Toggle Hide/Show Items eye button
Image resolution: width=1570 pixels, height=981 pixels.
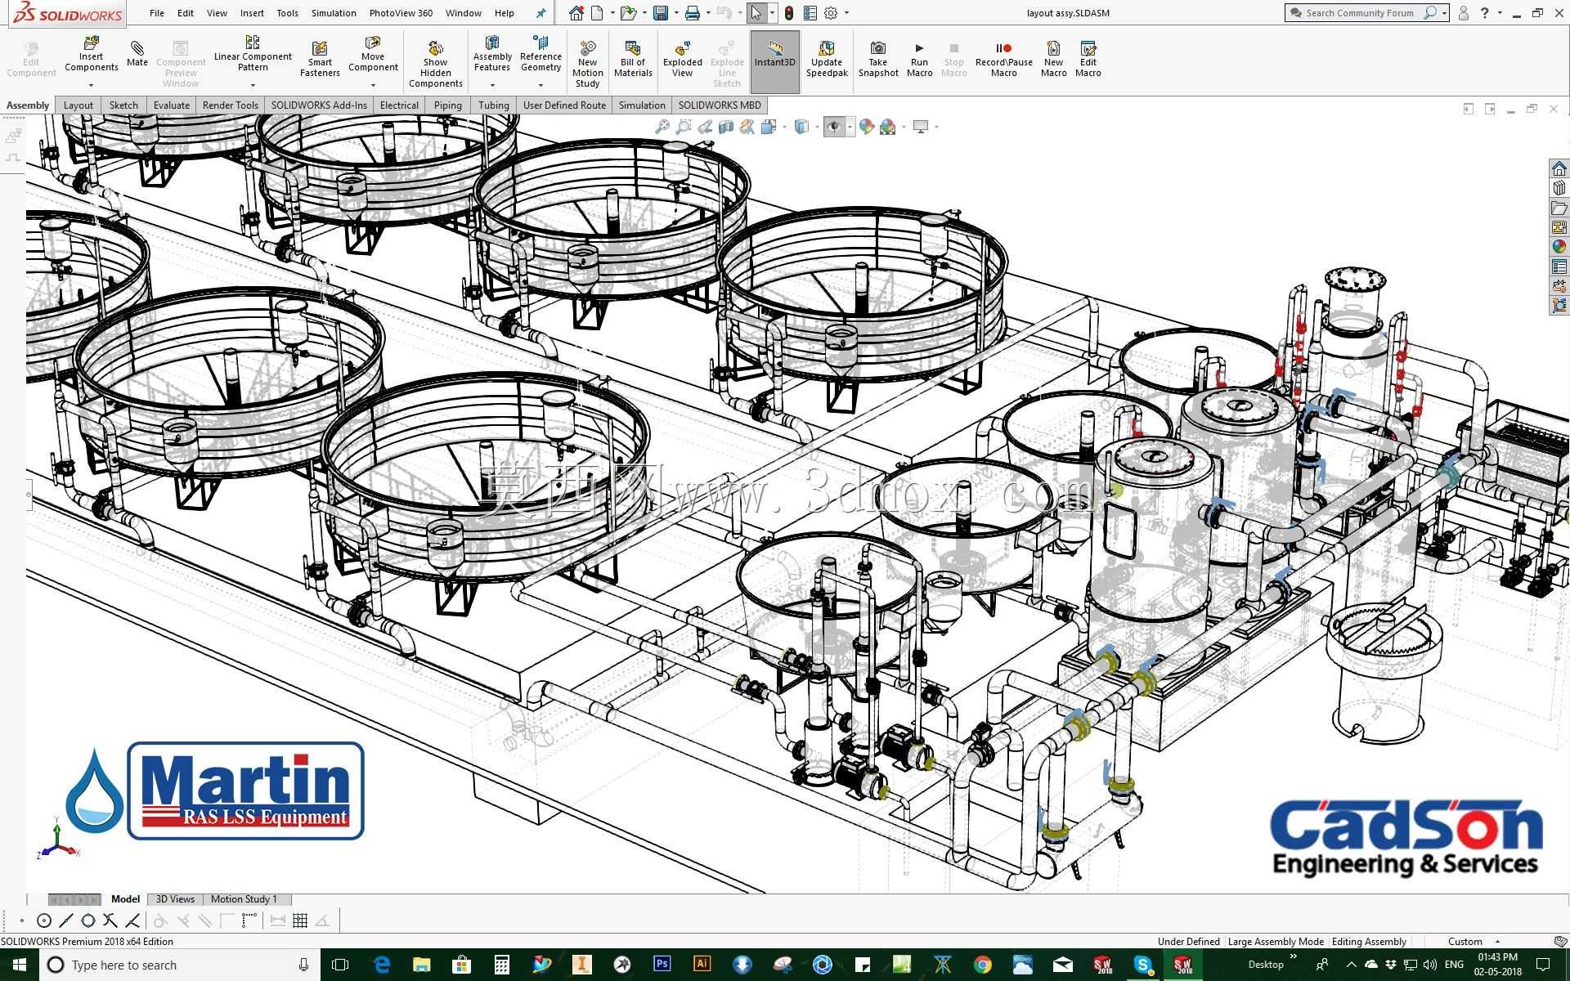pyautogui.click(x=834, y=127)
